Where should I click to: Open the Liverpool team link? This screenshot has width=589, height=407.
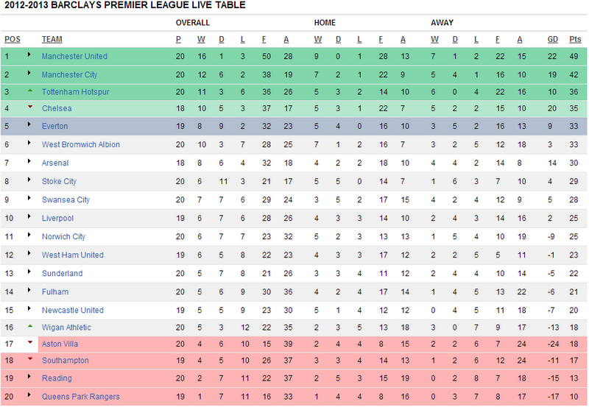point(57,218)
